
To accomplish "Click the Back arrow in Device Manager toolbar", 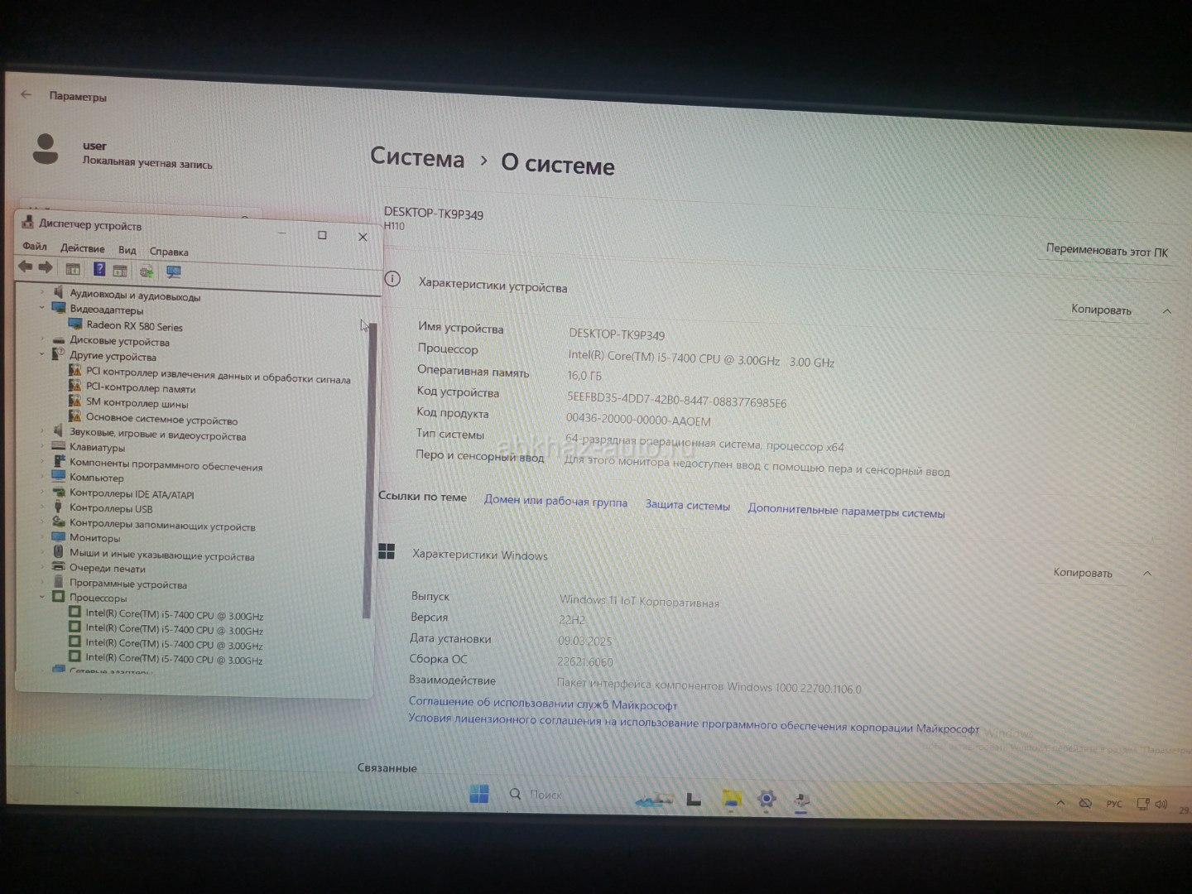I will (x=26, y=267).
